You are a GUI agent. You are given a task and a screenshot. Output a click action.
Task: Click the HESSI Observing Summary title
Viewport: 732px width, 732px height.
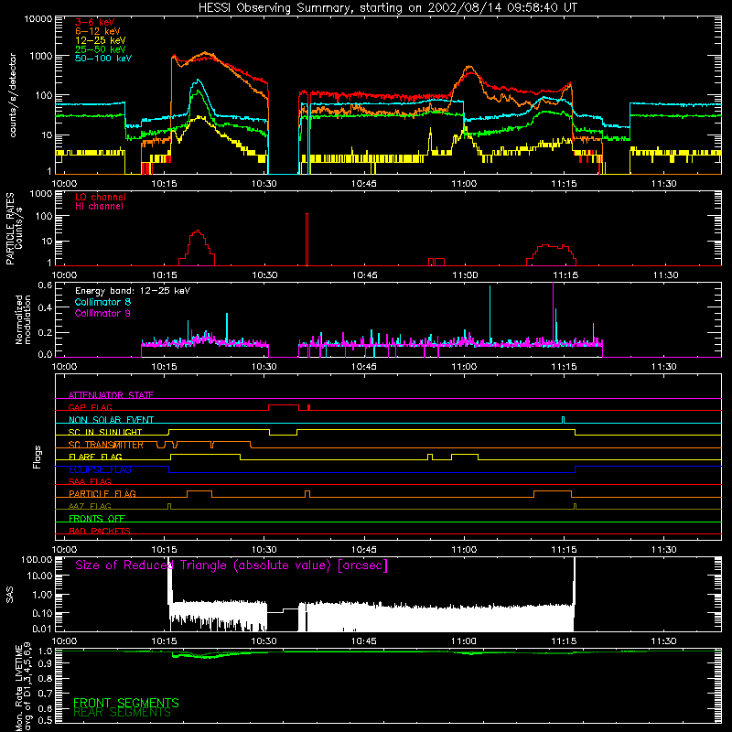click(387, 8)
